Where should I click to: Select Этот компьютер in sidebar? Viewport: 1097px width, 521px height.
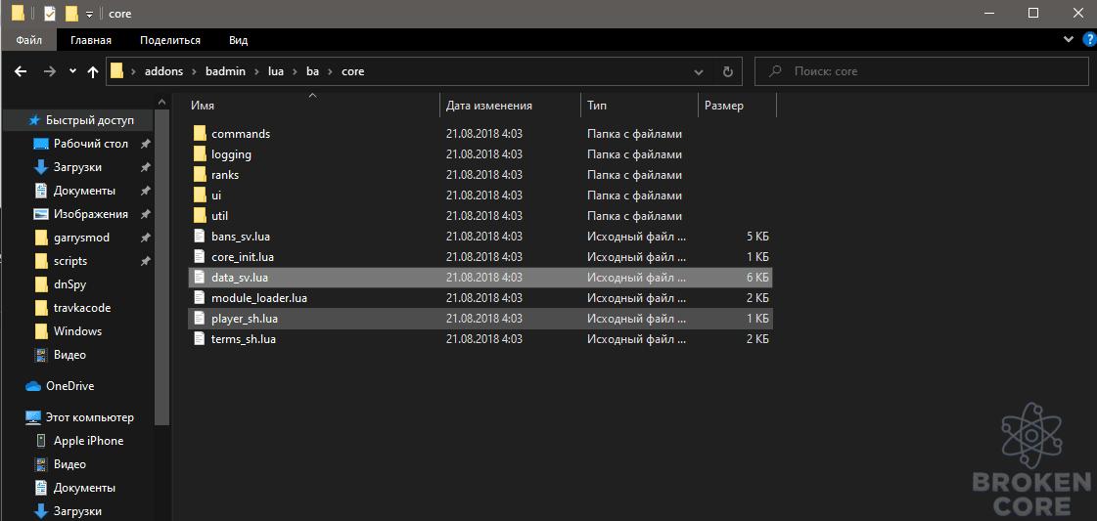pyautogui.click(x=79, y=417)
